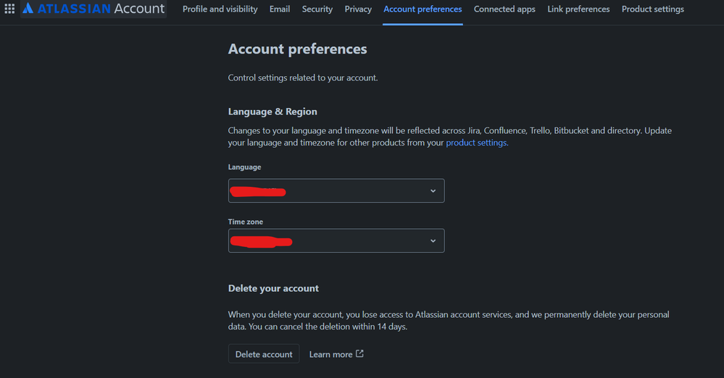Click the Delete your account heading
724x378 pixels.
click(x=273, y=288)
